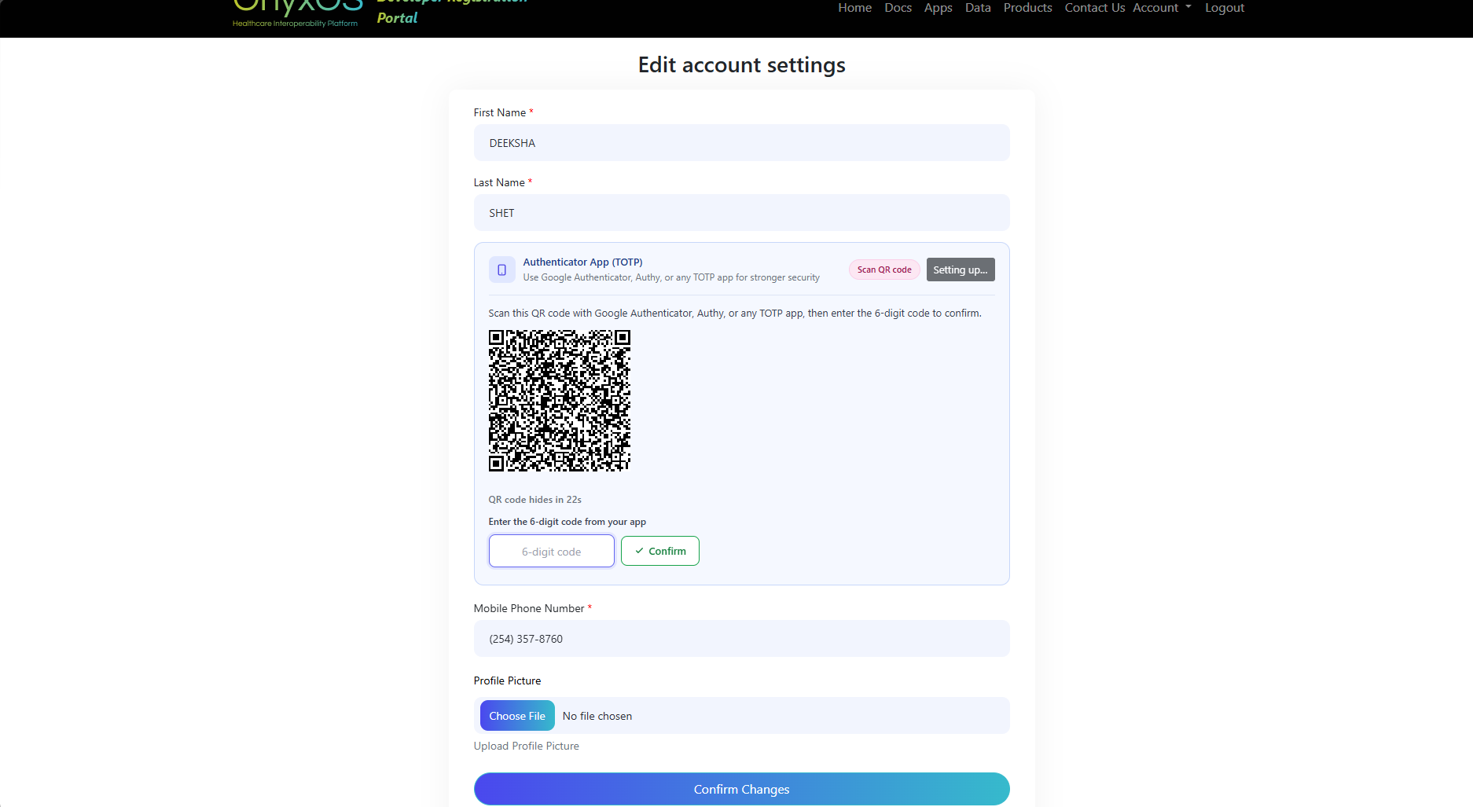This screenshot has height=807, width=1473.
Task: Click the Authenticator App phone icon
Action: tap(501, 270)
